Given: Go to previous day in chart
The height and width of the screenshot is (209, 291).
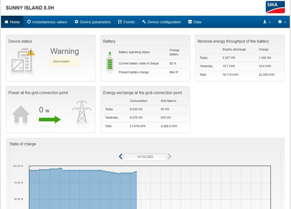Looking at the screenshot, I should [121, 157].
